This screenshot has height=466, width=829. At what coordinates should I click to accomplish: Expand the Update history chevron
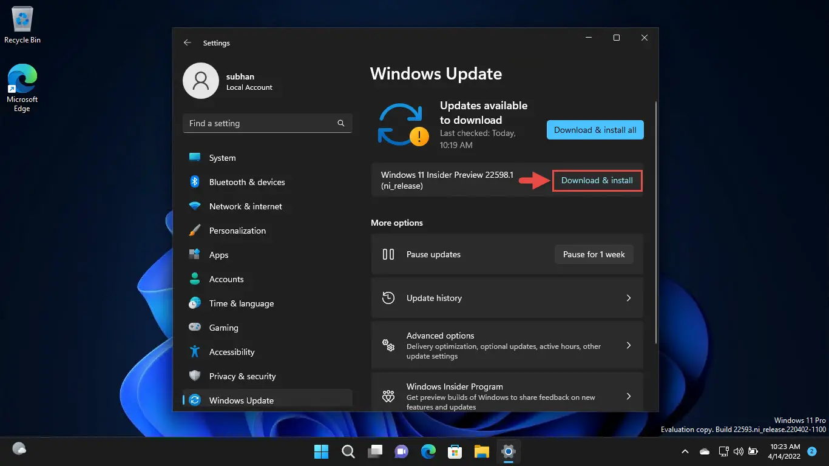(x=629, y=298)
